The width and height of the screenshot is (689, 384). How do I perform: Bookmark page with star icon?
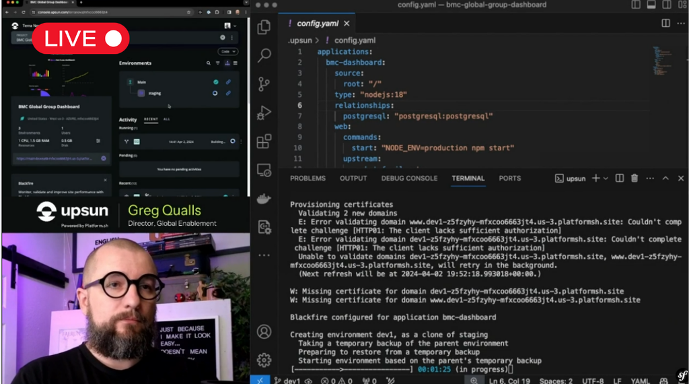[189, 12]
